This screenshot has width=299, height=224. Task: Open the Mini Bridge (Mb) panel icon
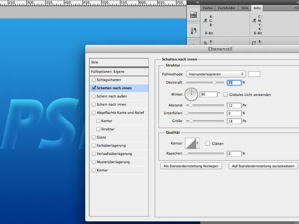click(x=193, y=15)
